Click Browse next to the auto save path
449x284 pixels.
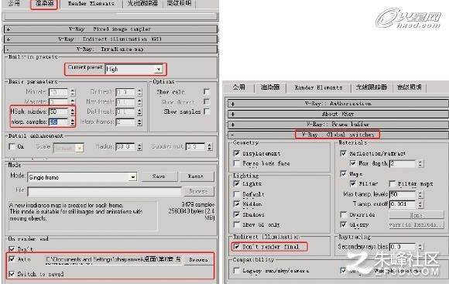[x=198, y=260]
